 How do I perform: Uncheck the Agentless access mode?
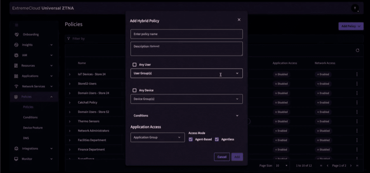(x=217, y=139)
